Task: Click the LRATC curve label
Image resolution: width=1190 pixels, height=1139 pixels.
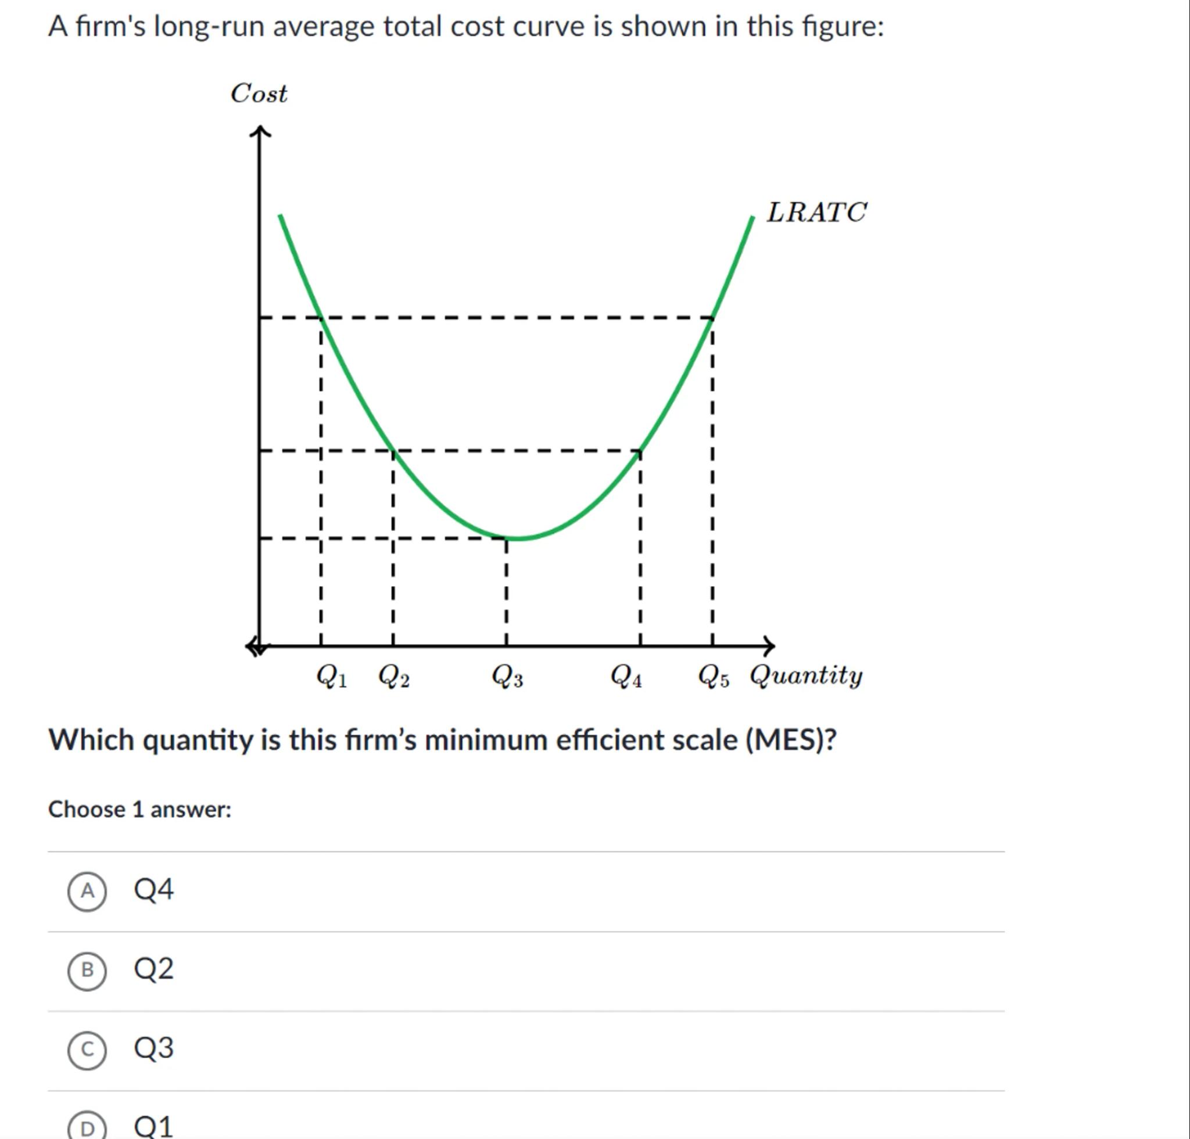Action: click(816, 213)
